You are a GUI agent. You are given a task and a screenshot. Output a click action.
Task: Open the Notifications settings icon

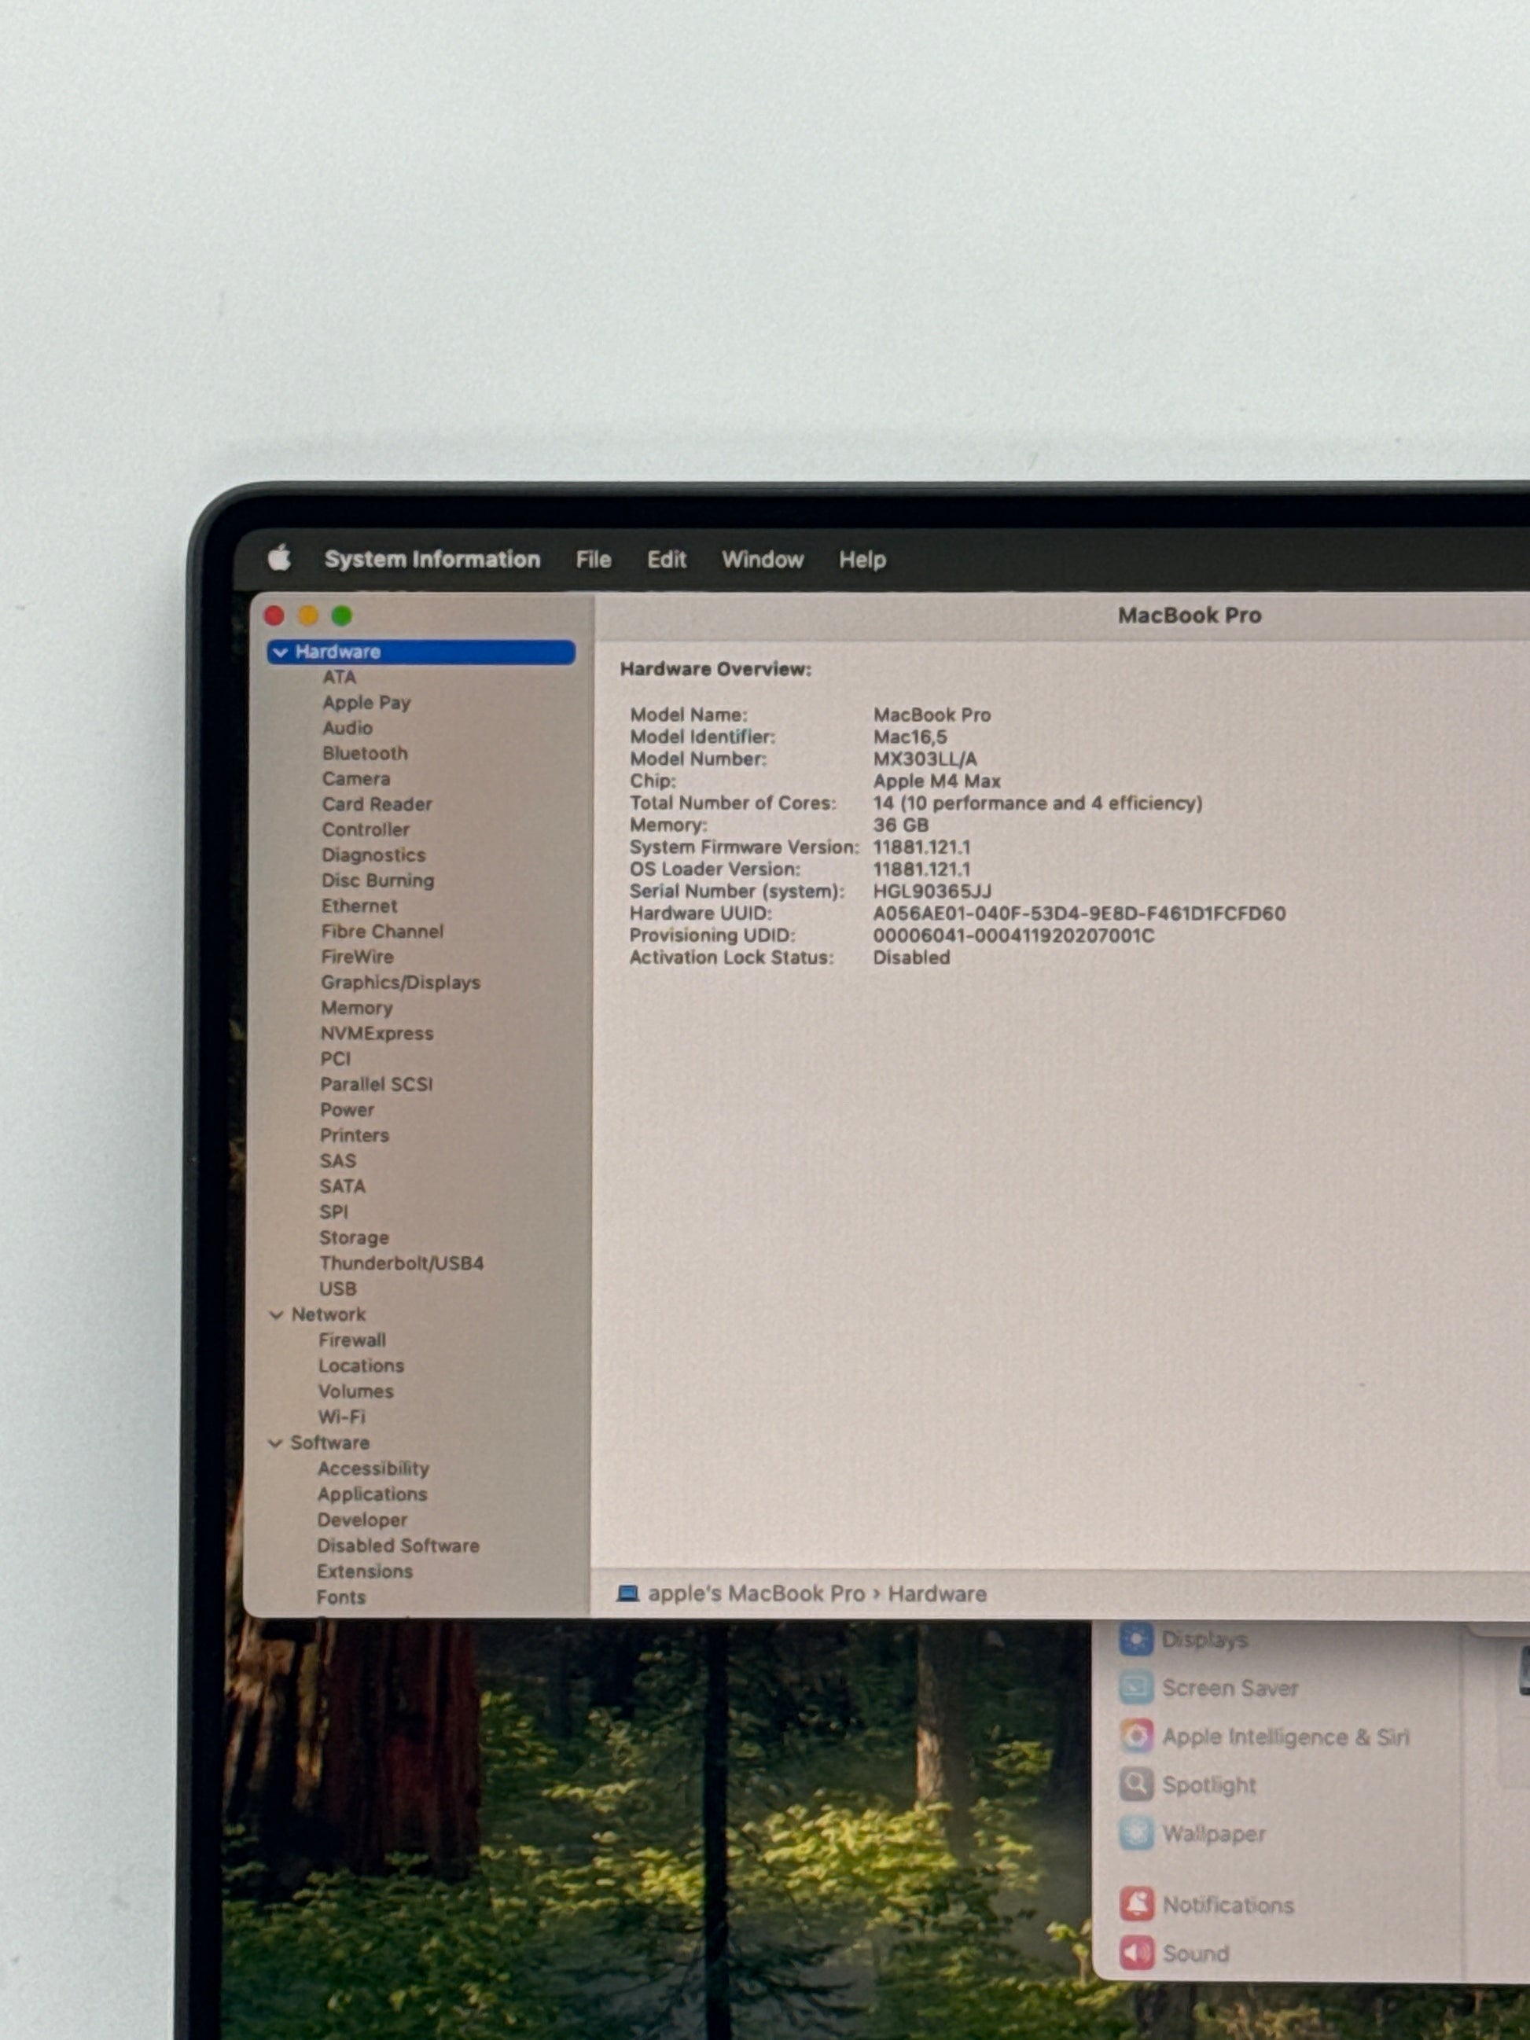point(1136,1905)
